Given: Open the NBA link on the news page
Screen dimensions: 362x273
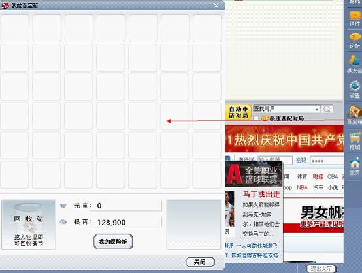Looking at the screenshot, I should (x=302, y=187).
